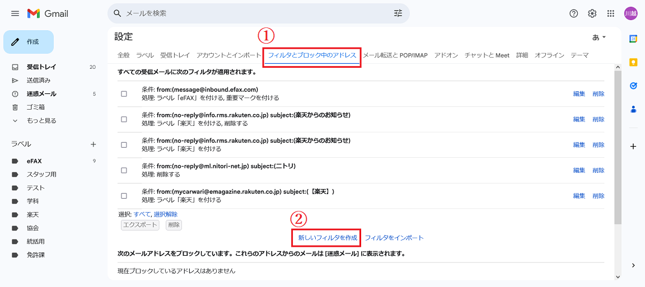Check the efax.com filter checkbox

tap(124, 93)
